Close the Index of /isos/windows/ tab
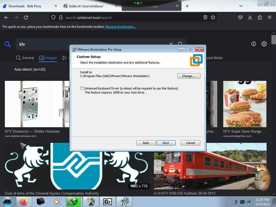Viewport: 276px width, 207px height. 116,6
